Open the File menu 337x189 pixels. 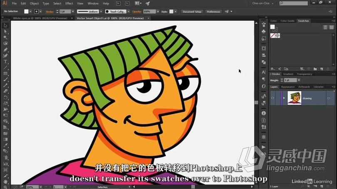(15, 3)
